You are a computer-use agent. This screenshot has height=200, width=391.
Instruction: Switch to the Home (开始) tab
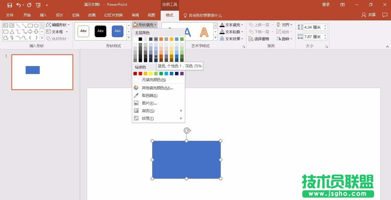click(27, 15)
